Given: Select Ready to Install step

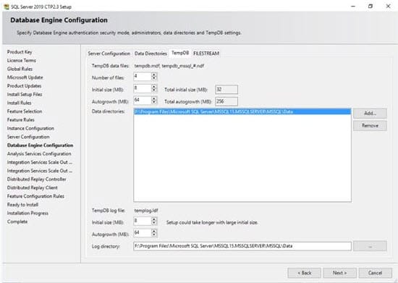Looking at the screenshot, I should tap(22, 205).
